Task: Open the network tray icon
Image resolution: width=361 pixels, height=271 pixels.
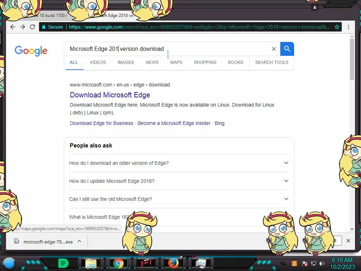Action: tap(313, 263)
